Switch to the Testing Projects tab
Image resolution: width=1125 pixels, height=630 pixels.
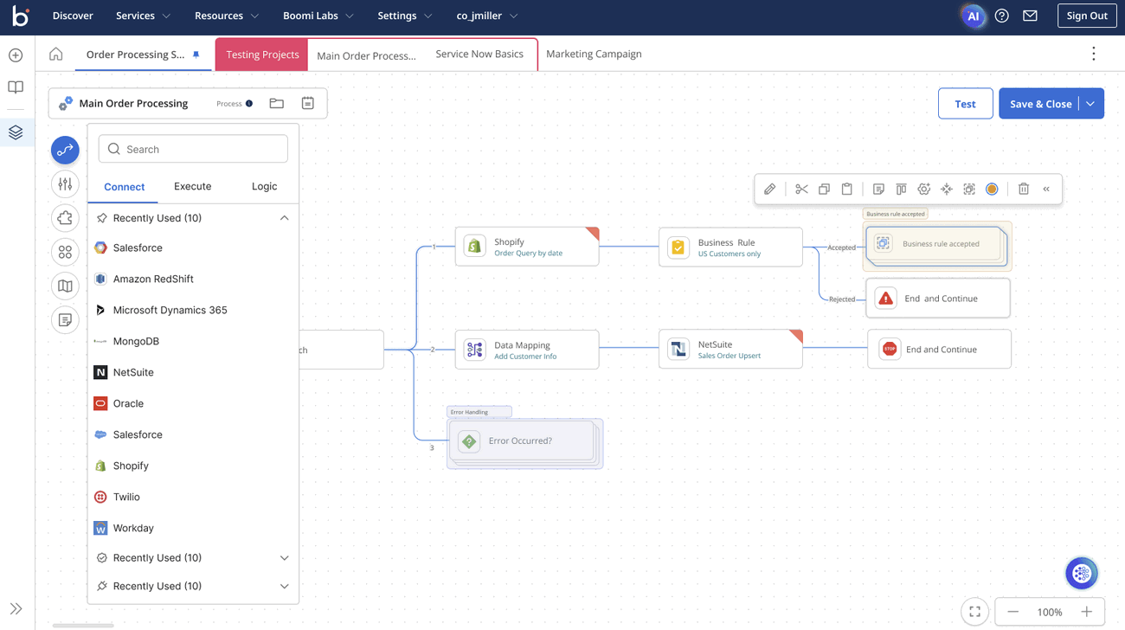262,54
